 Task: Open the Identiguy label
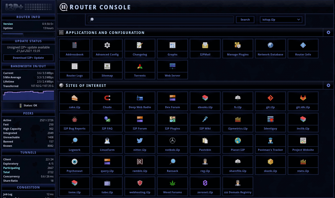(x=270, y=128)
